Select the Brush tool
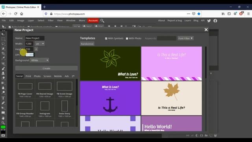Screen dimensions: 252x142 (x=3, y=68)
